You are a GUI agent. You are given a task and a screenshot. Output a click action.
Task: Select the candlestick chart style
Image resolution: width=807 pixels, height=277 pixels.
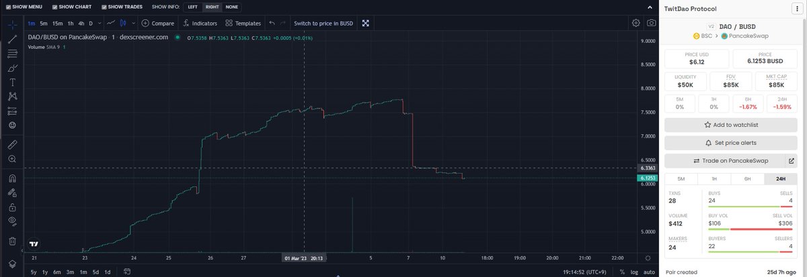[x=122, y=23]
